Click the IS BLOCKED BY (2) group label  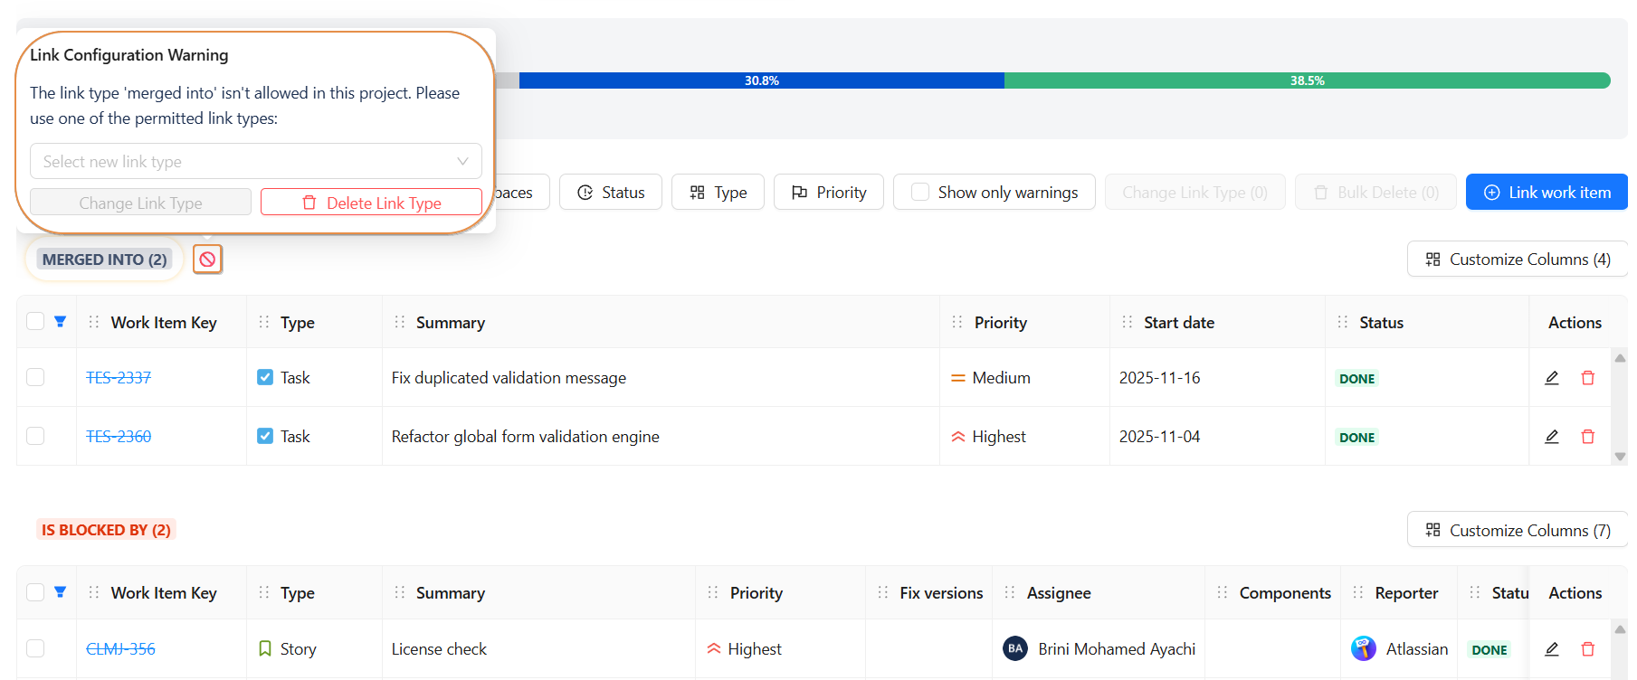[x=106, y=530]
